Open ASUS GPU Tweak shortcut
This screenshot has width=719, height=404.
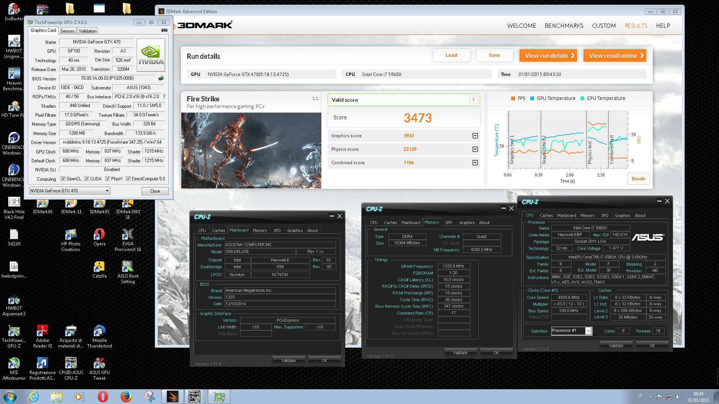click(x=99, y=368)
